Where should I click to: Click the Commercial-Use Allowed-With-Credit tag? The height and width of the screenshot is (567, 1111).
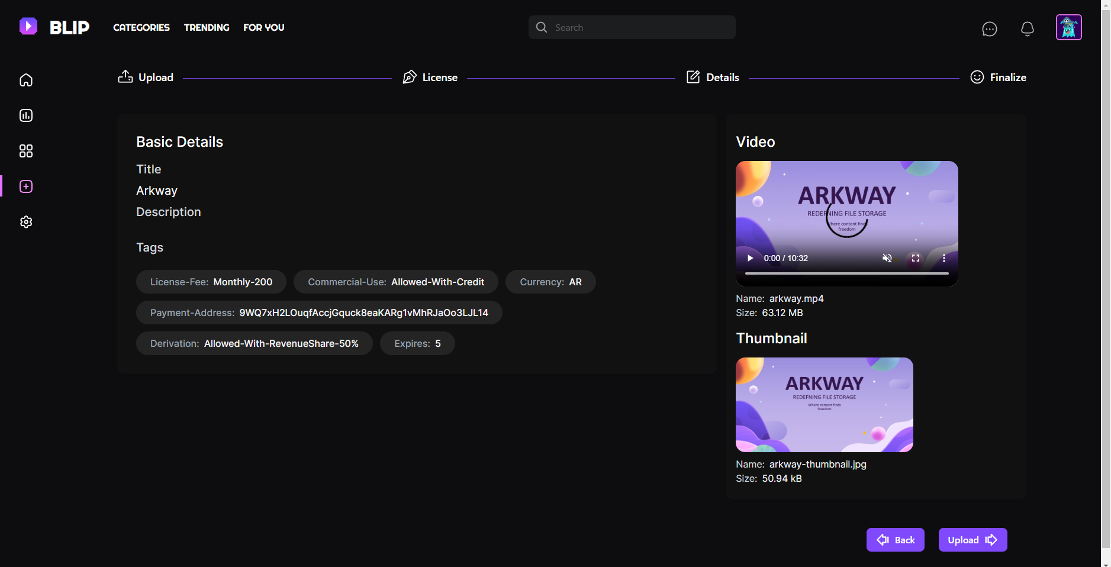396,282
